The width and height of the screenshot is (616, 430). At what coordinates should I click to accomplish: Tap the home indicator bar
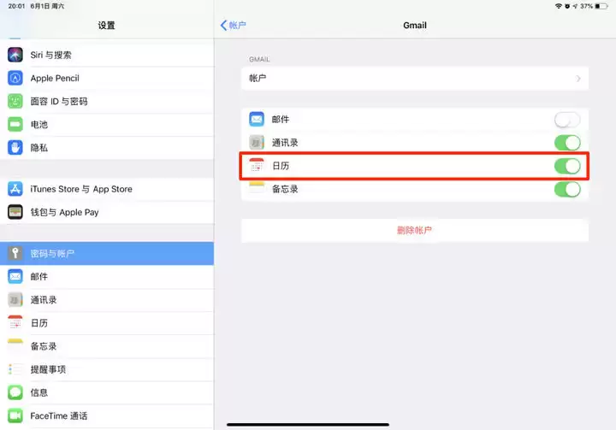(x=308, y=425)
